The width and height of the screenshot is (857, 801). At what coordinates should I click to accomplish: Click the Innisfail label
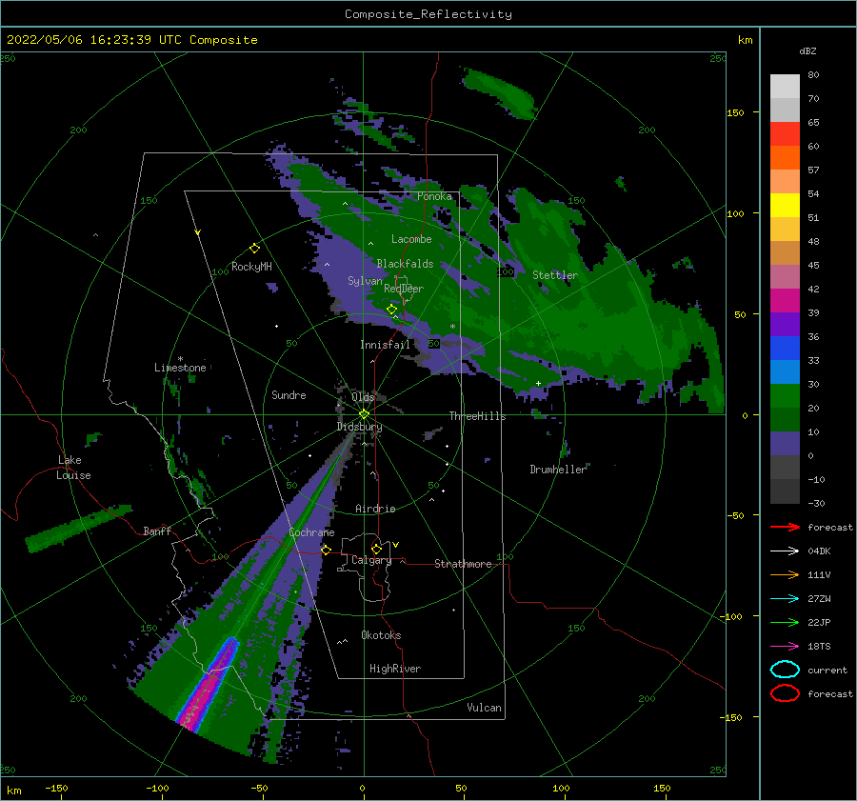tap(385, 345)
